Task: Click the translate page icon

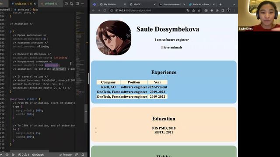Action: coord(188,10)
